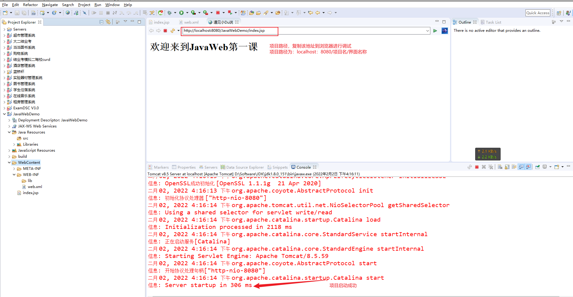This screenshot has height=297, width=573.
Task: Open the Navigate menu
Action: pos(50,5)
